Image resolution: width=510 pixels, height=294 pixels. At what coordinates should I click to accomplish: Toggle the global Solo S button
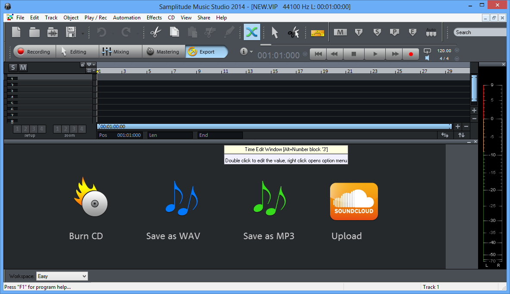[x=13, y=67]
